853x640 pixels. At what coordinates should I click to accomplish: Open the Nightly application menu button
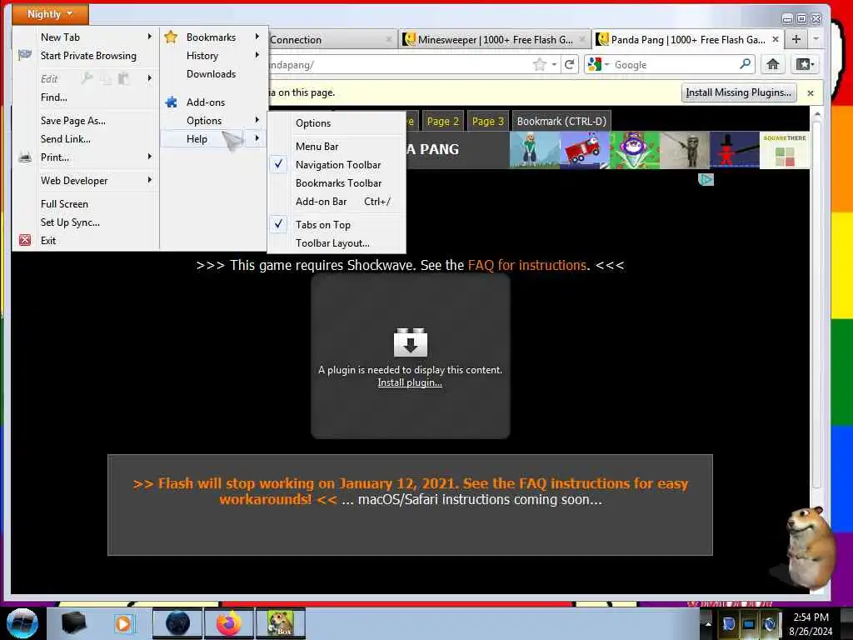(x=50, y=13)
